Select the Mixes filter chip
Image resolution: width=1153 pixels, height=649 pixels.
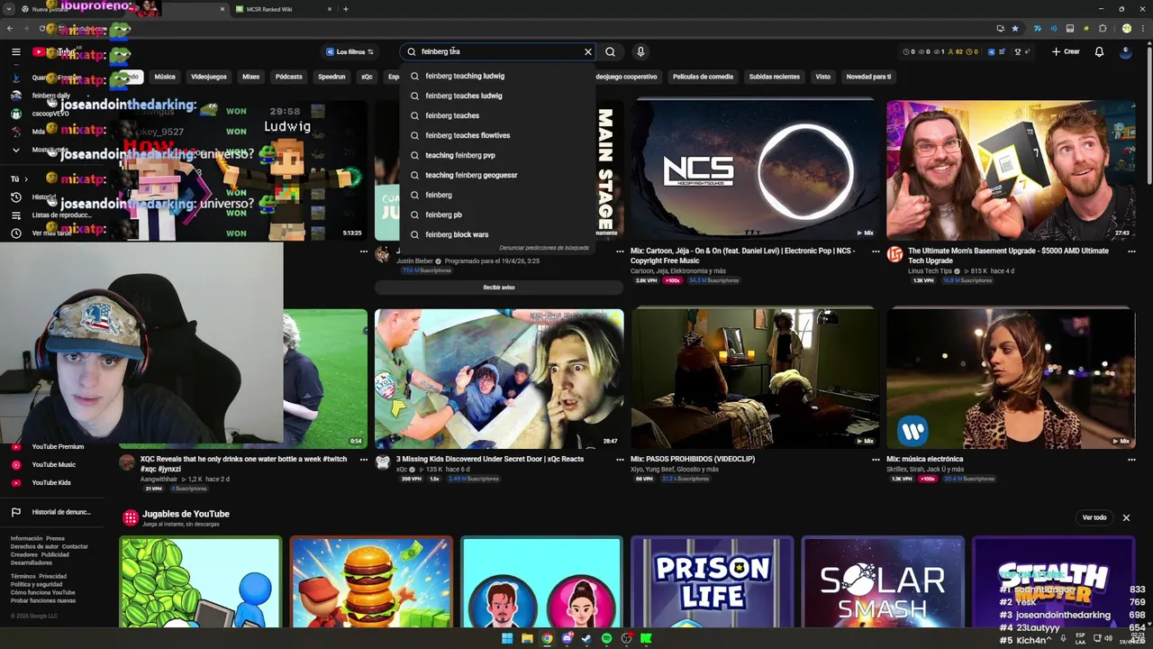pyautogui.click(x=250, y=77)
